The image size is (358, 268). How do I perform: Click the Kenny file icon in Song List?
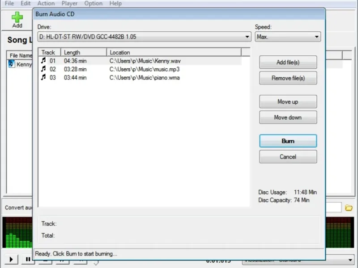12,64
